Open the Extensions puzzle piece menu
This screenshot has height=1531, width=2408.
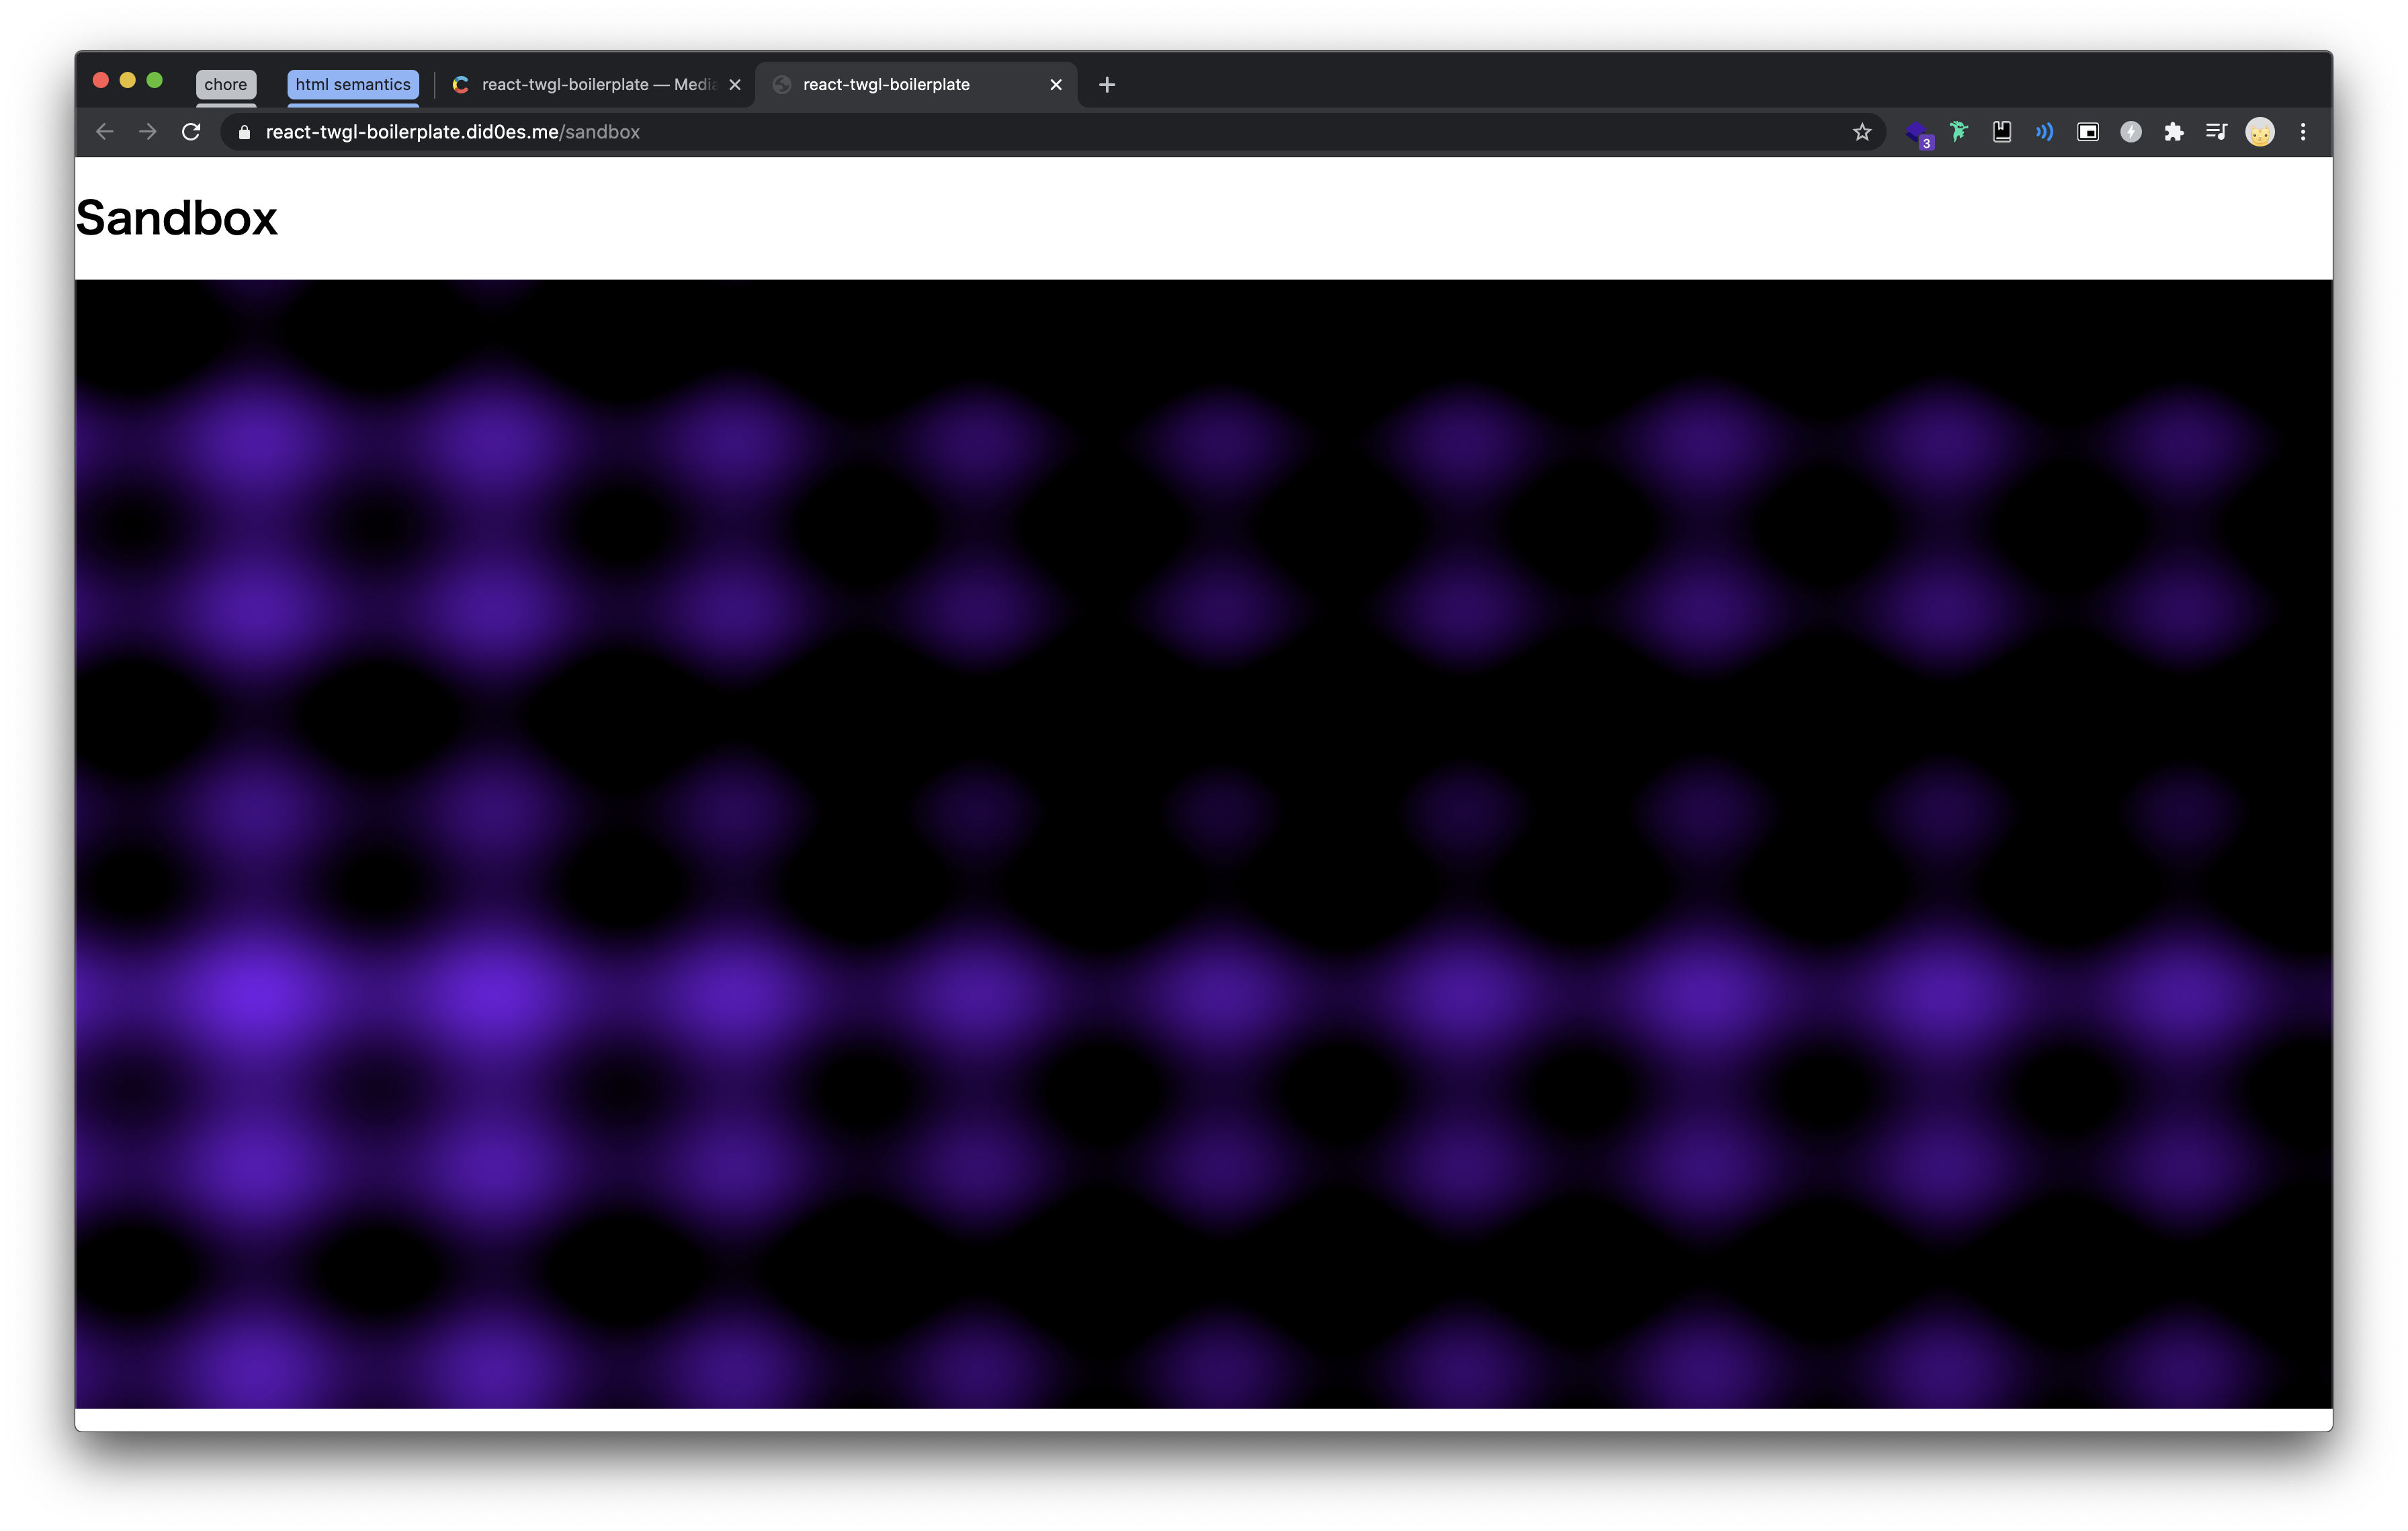pos(2174,132)
